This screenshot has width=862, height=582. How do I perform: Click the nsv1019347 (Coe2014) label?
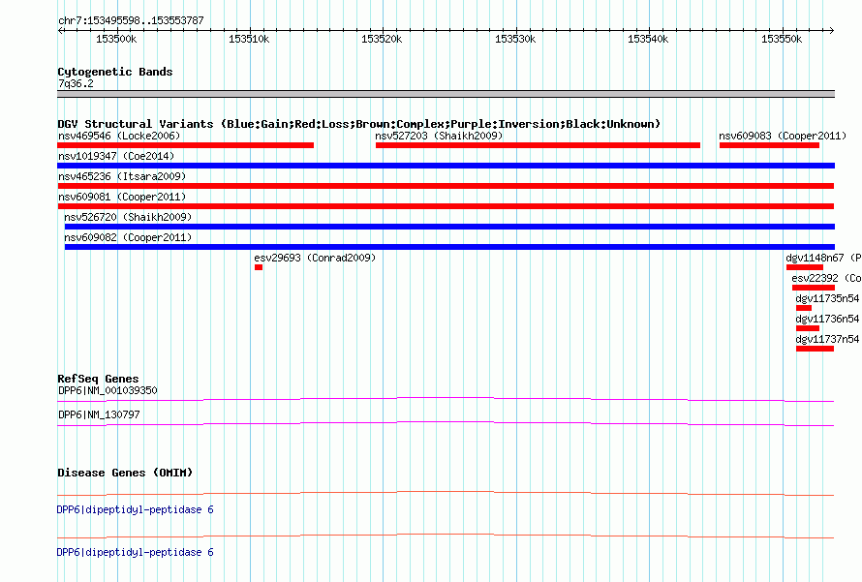coord(116,156)
